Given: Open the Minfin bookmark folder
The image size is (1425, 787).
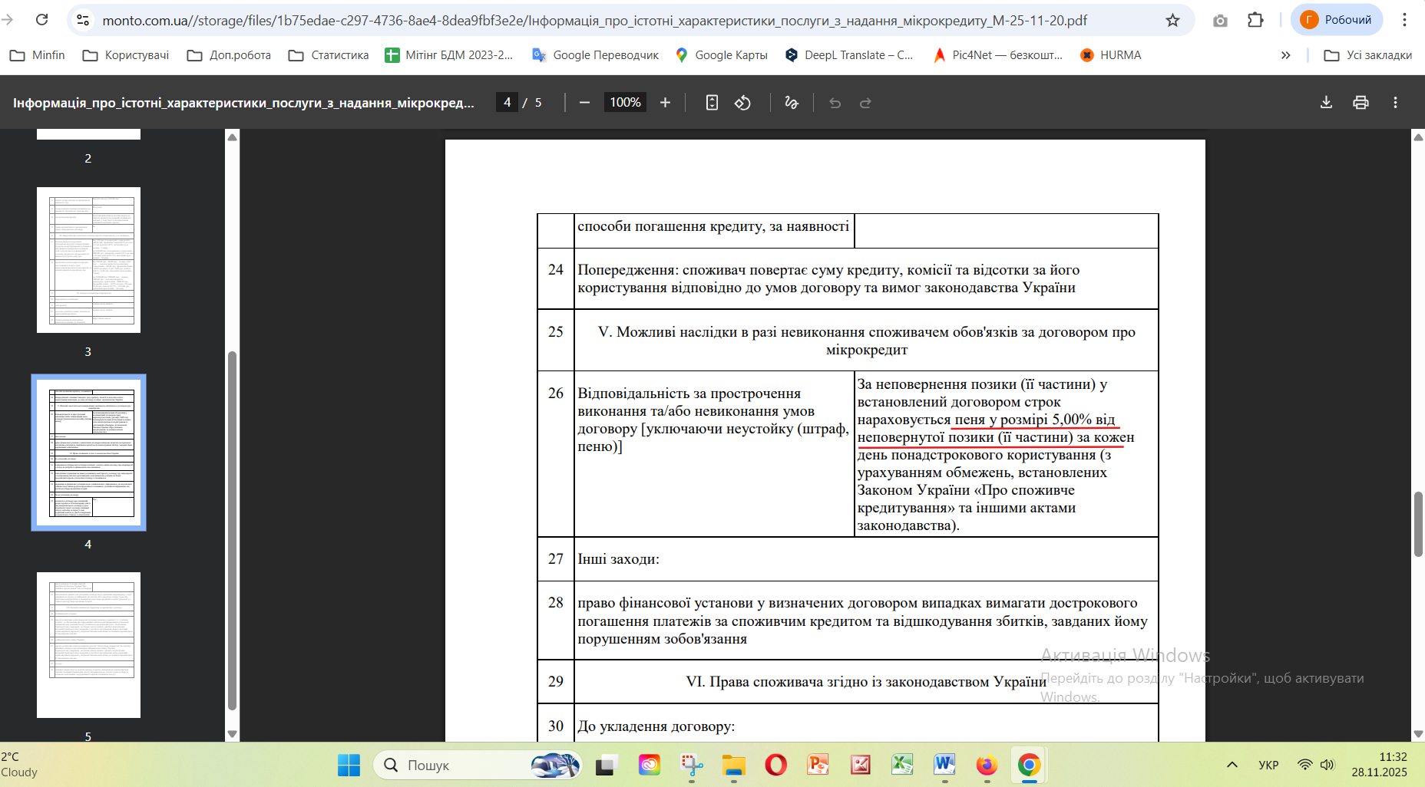Looking at the screenshot, I should [x=37, y=55].
